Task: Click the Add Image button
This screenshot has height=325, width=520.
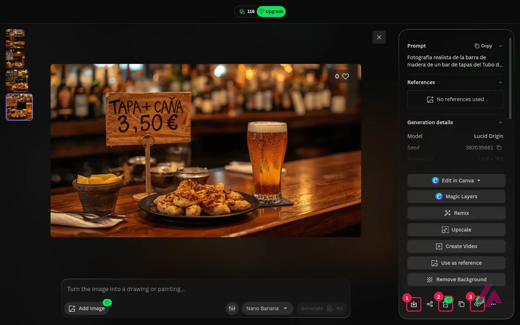Action: (87, 308)
